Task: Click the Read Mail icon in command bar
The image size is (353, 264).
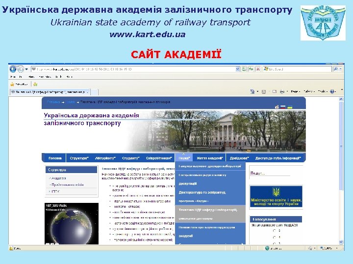Action: [x=275, y=91]
